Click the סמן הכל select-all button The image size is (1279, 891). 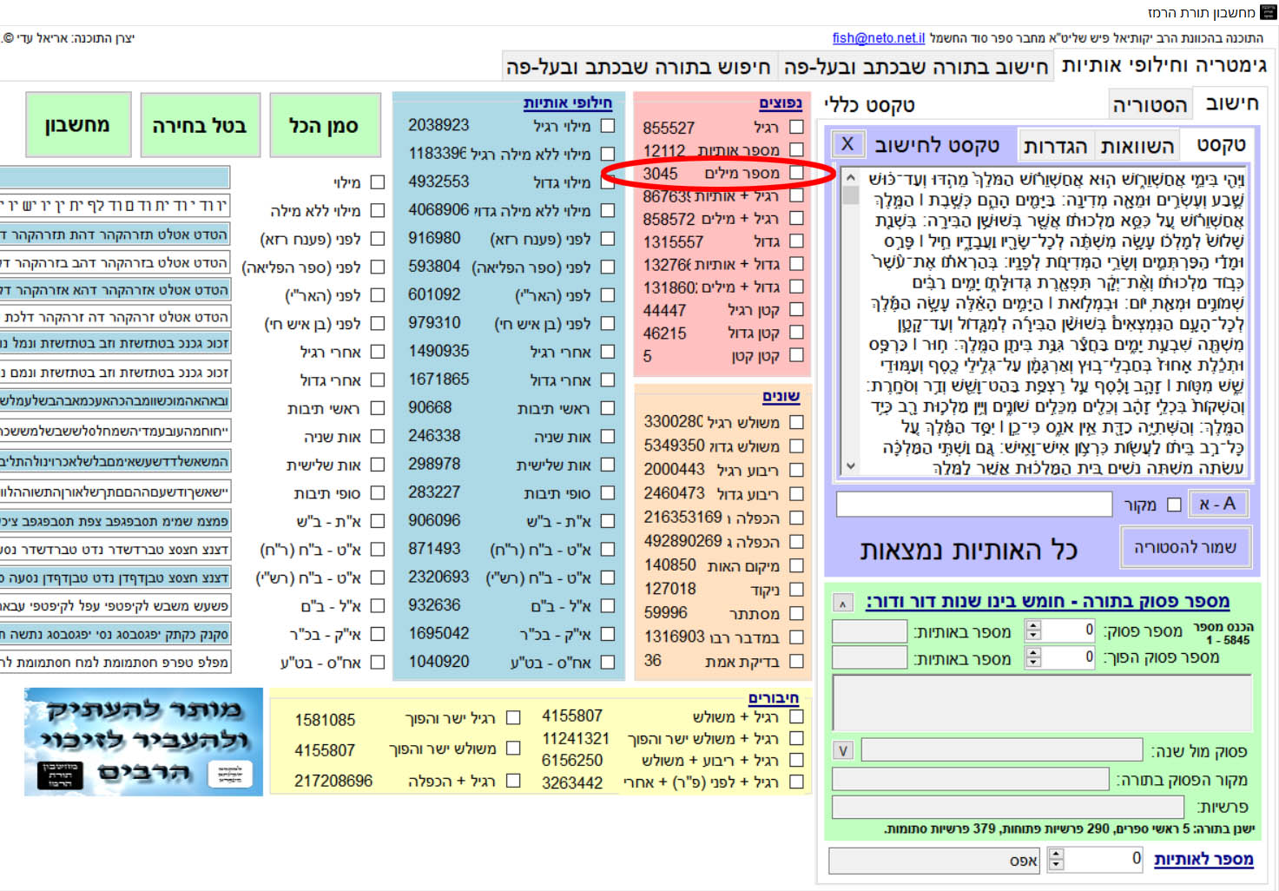326,125
